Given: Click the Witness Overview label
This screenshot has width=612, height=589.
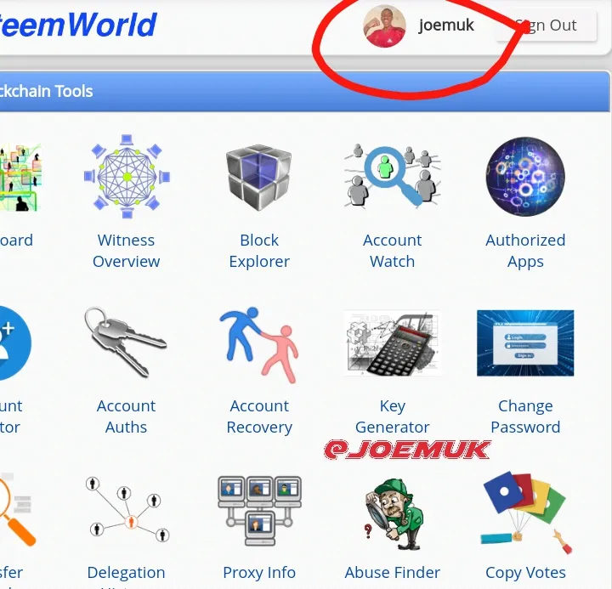Looking at the screenshot, I should point(126,251).
